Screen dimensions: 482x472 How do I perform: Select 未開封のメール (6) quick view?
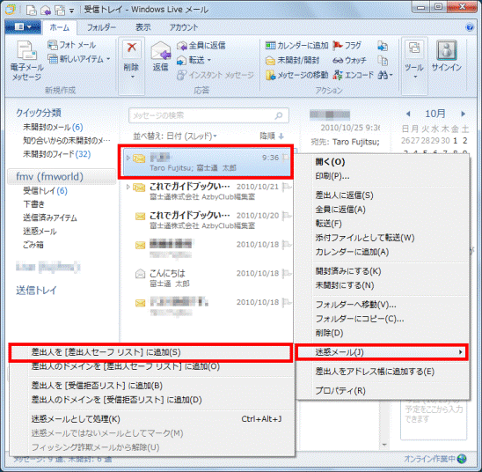[53, 127]
